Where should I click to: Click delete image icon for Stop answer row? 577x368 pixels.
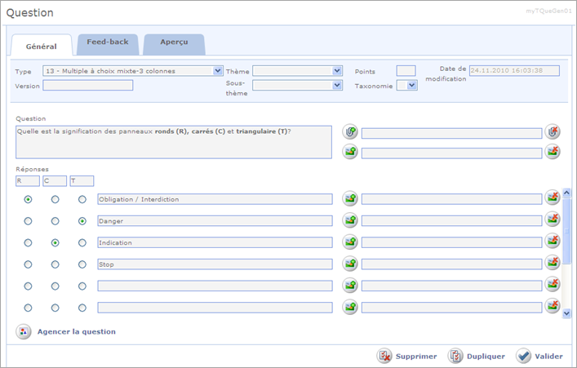point(553,264)
